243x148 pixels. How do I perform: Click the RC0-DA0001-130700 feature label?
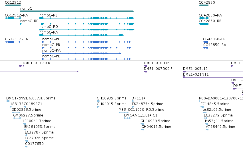[x=221, y=98]
